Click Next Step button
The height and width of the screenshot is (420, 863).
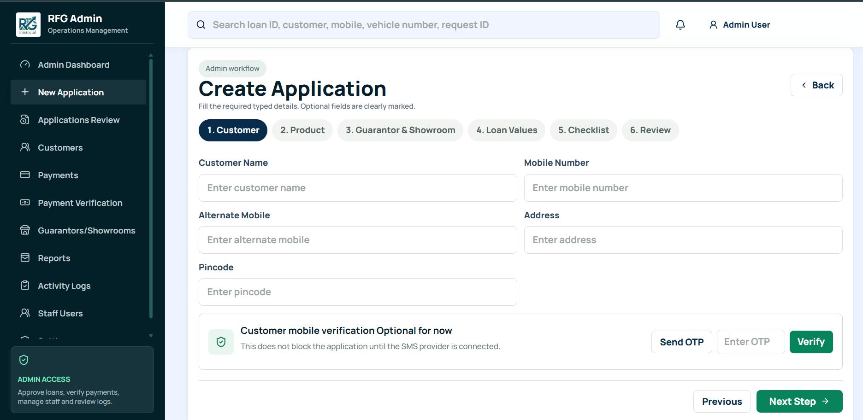pos(799,402)
